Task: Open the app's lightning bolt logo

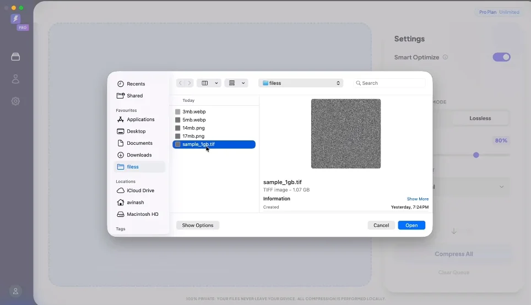Action: tap(15, 19)
